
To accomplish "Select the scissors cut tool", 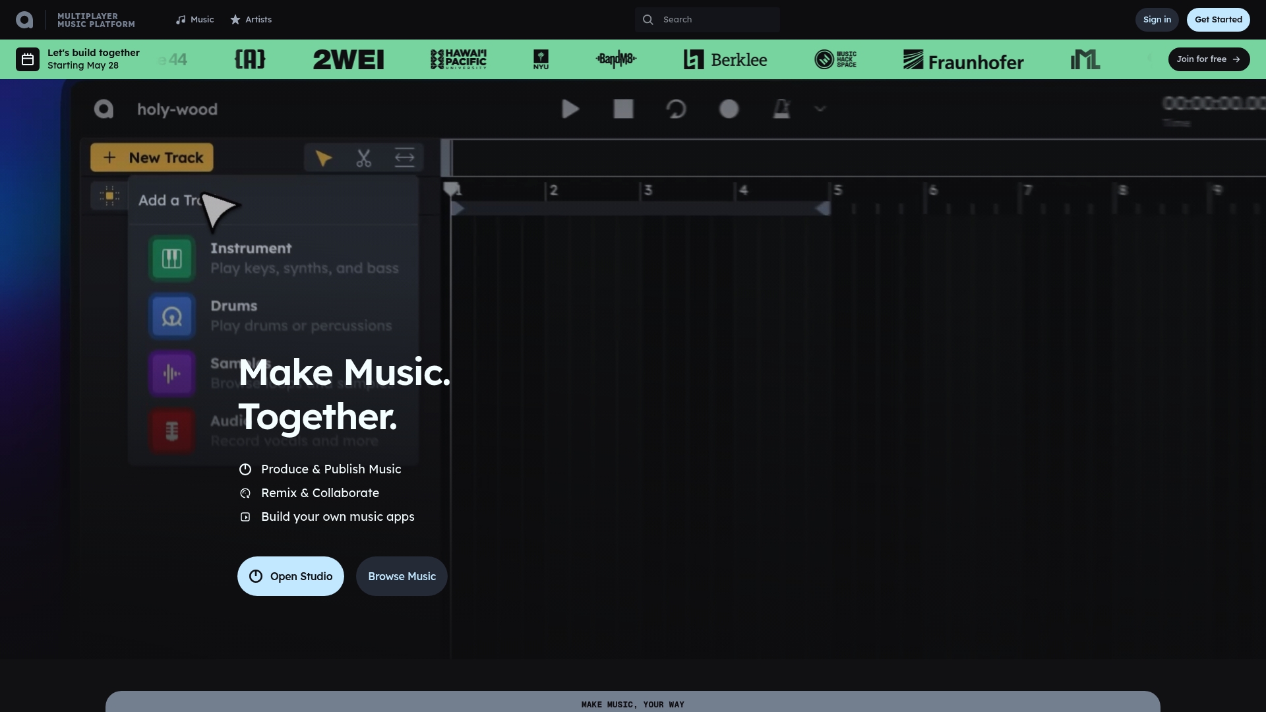I will tap(364, 158).
